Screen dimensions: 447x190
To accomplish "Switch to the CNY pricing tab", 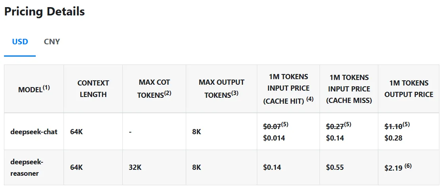I will [x=52, y=42].
